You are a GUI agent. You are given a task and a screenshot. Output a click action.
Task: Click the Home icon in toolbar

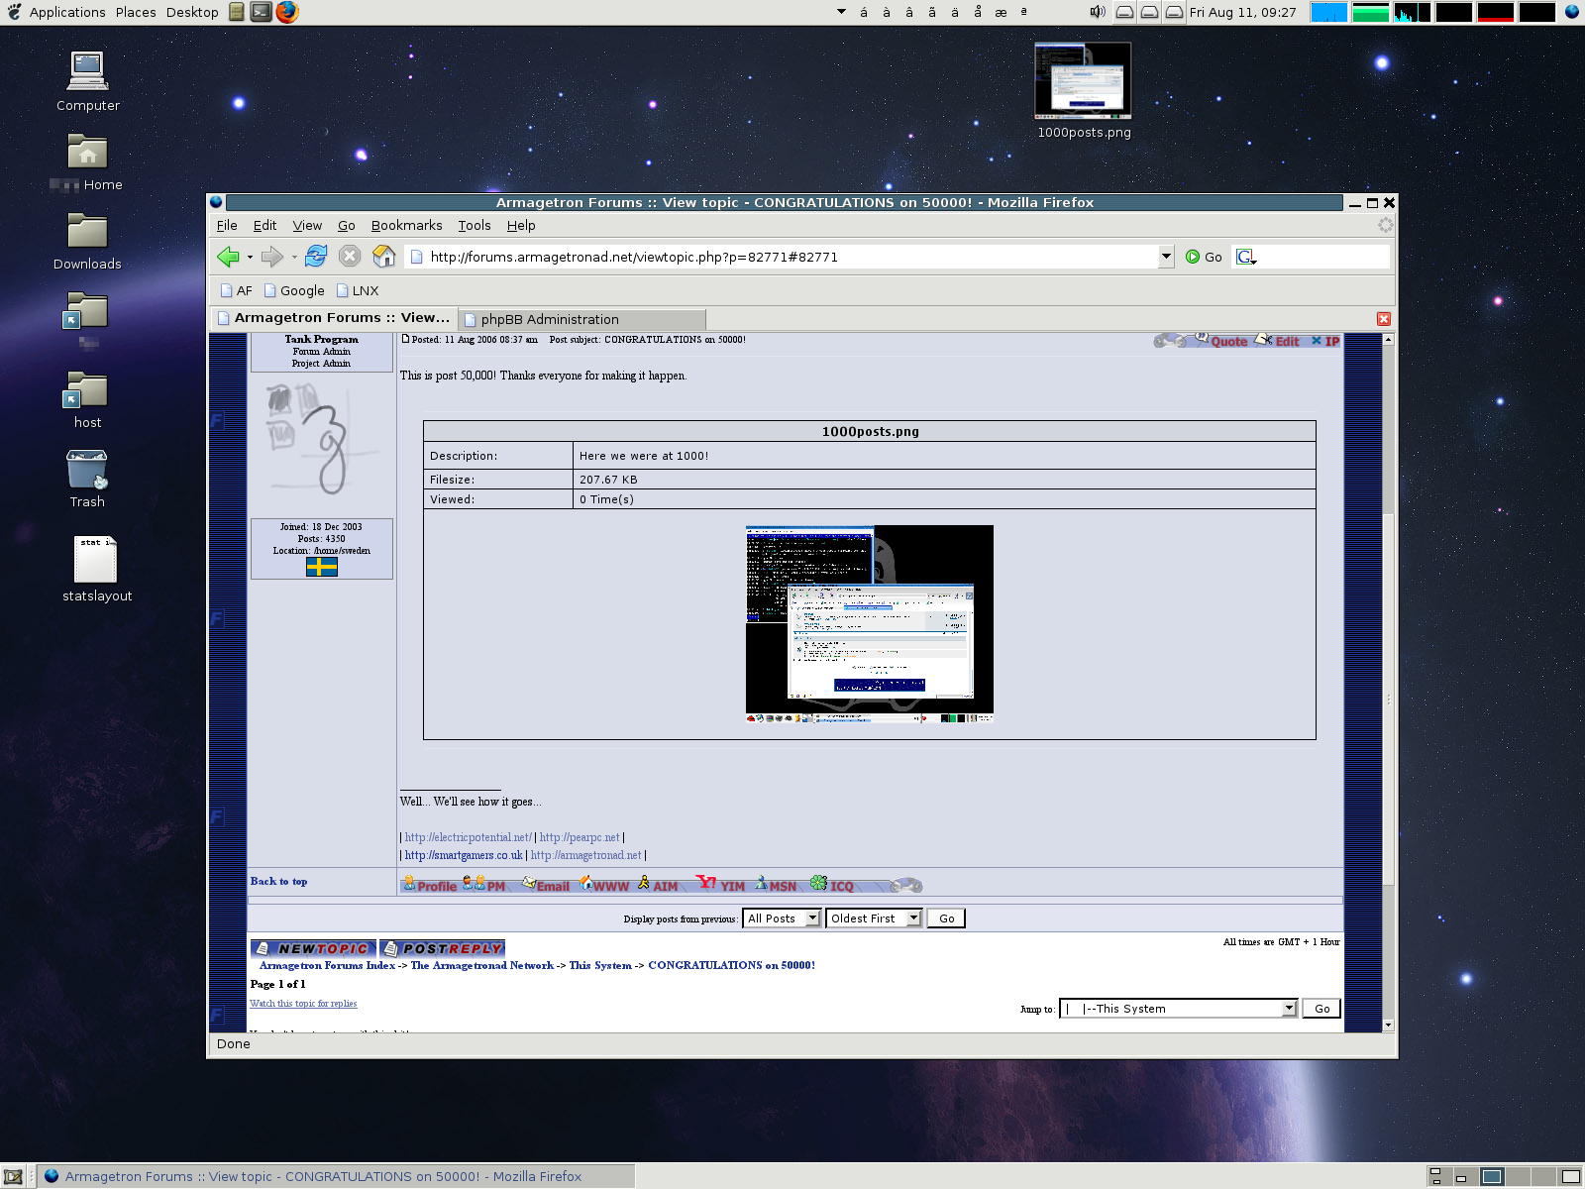click(383, 257)
